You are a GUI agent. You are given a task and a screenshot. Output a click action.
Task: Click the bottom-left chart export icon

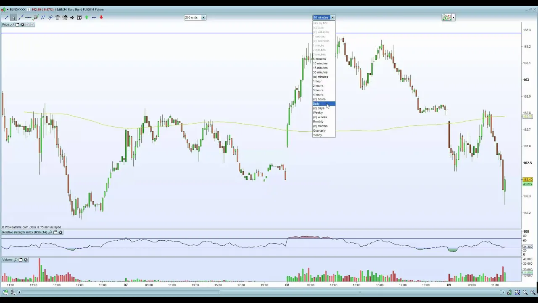tap(5, 292)
